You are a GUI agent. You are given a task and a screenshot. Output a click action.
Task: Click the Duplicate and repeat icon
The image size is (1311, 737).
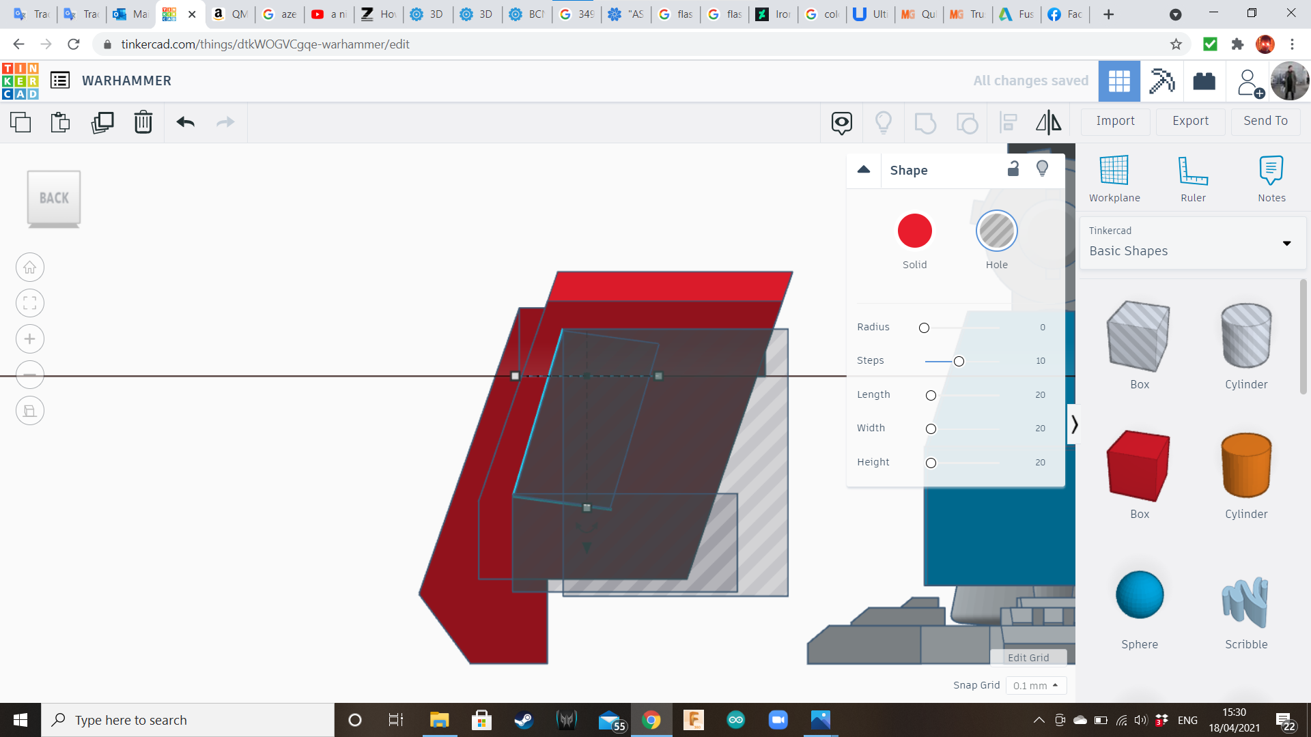coord(102,122)
